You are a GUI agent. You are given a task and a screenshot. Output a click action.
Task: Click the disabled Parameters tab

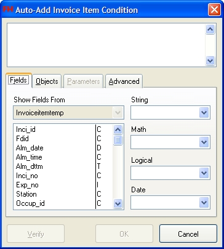pyautogui.click(x=84, y=81)
